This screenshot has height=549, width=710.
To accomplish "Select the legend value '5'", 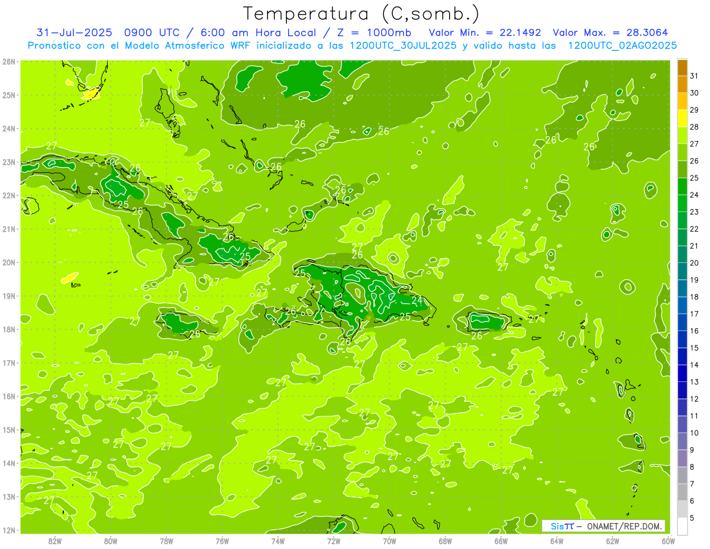I will 693,518.
